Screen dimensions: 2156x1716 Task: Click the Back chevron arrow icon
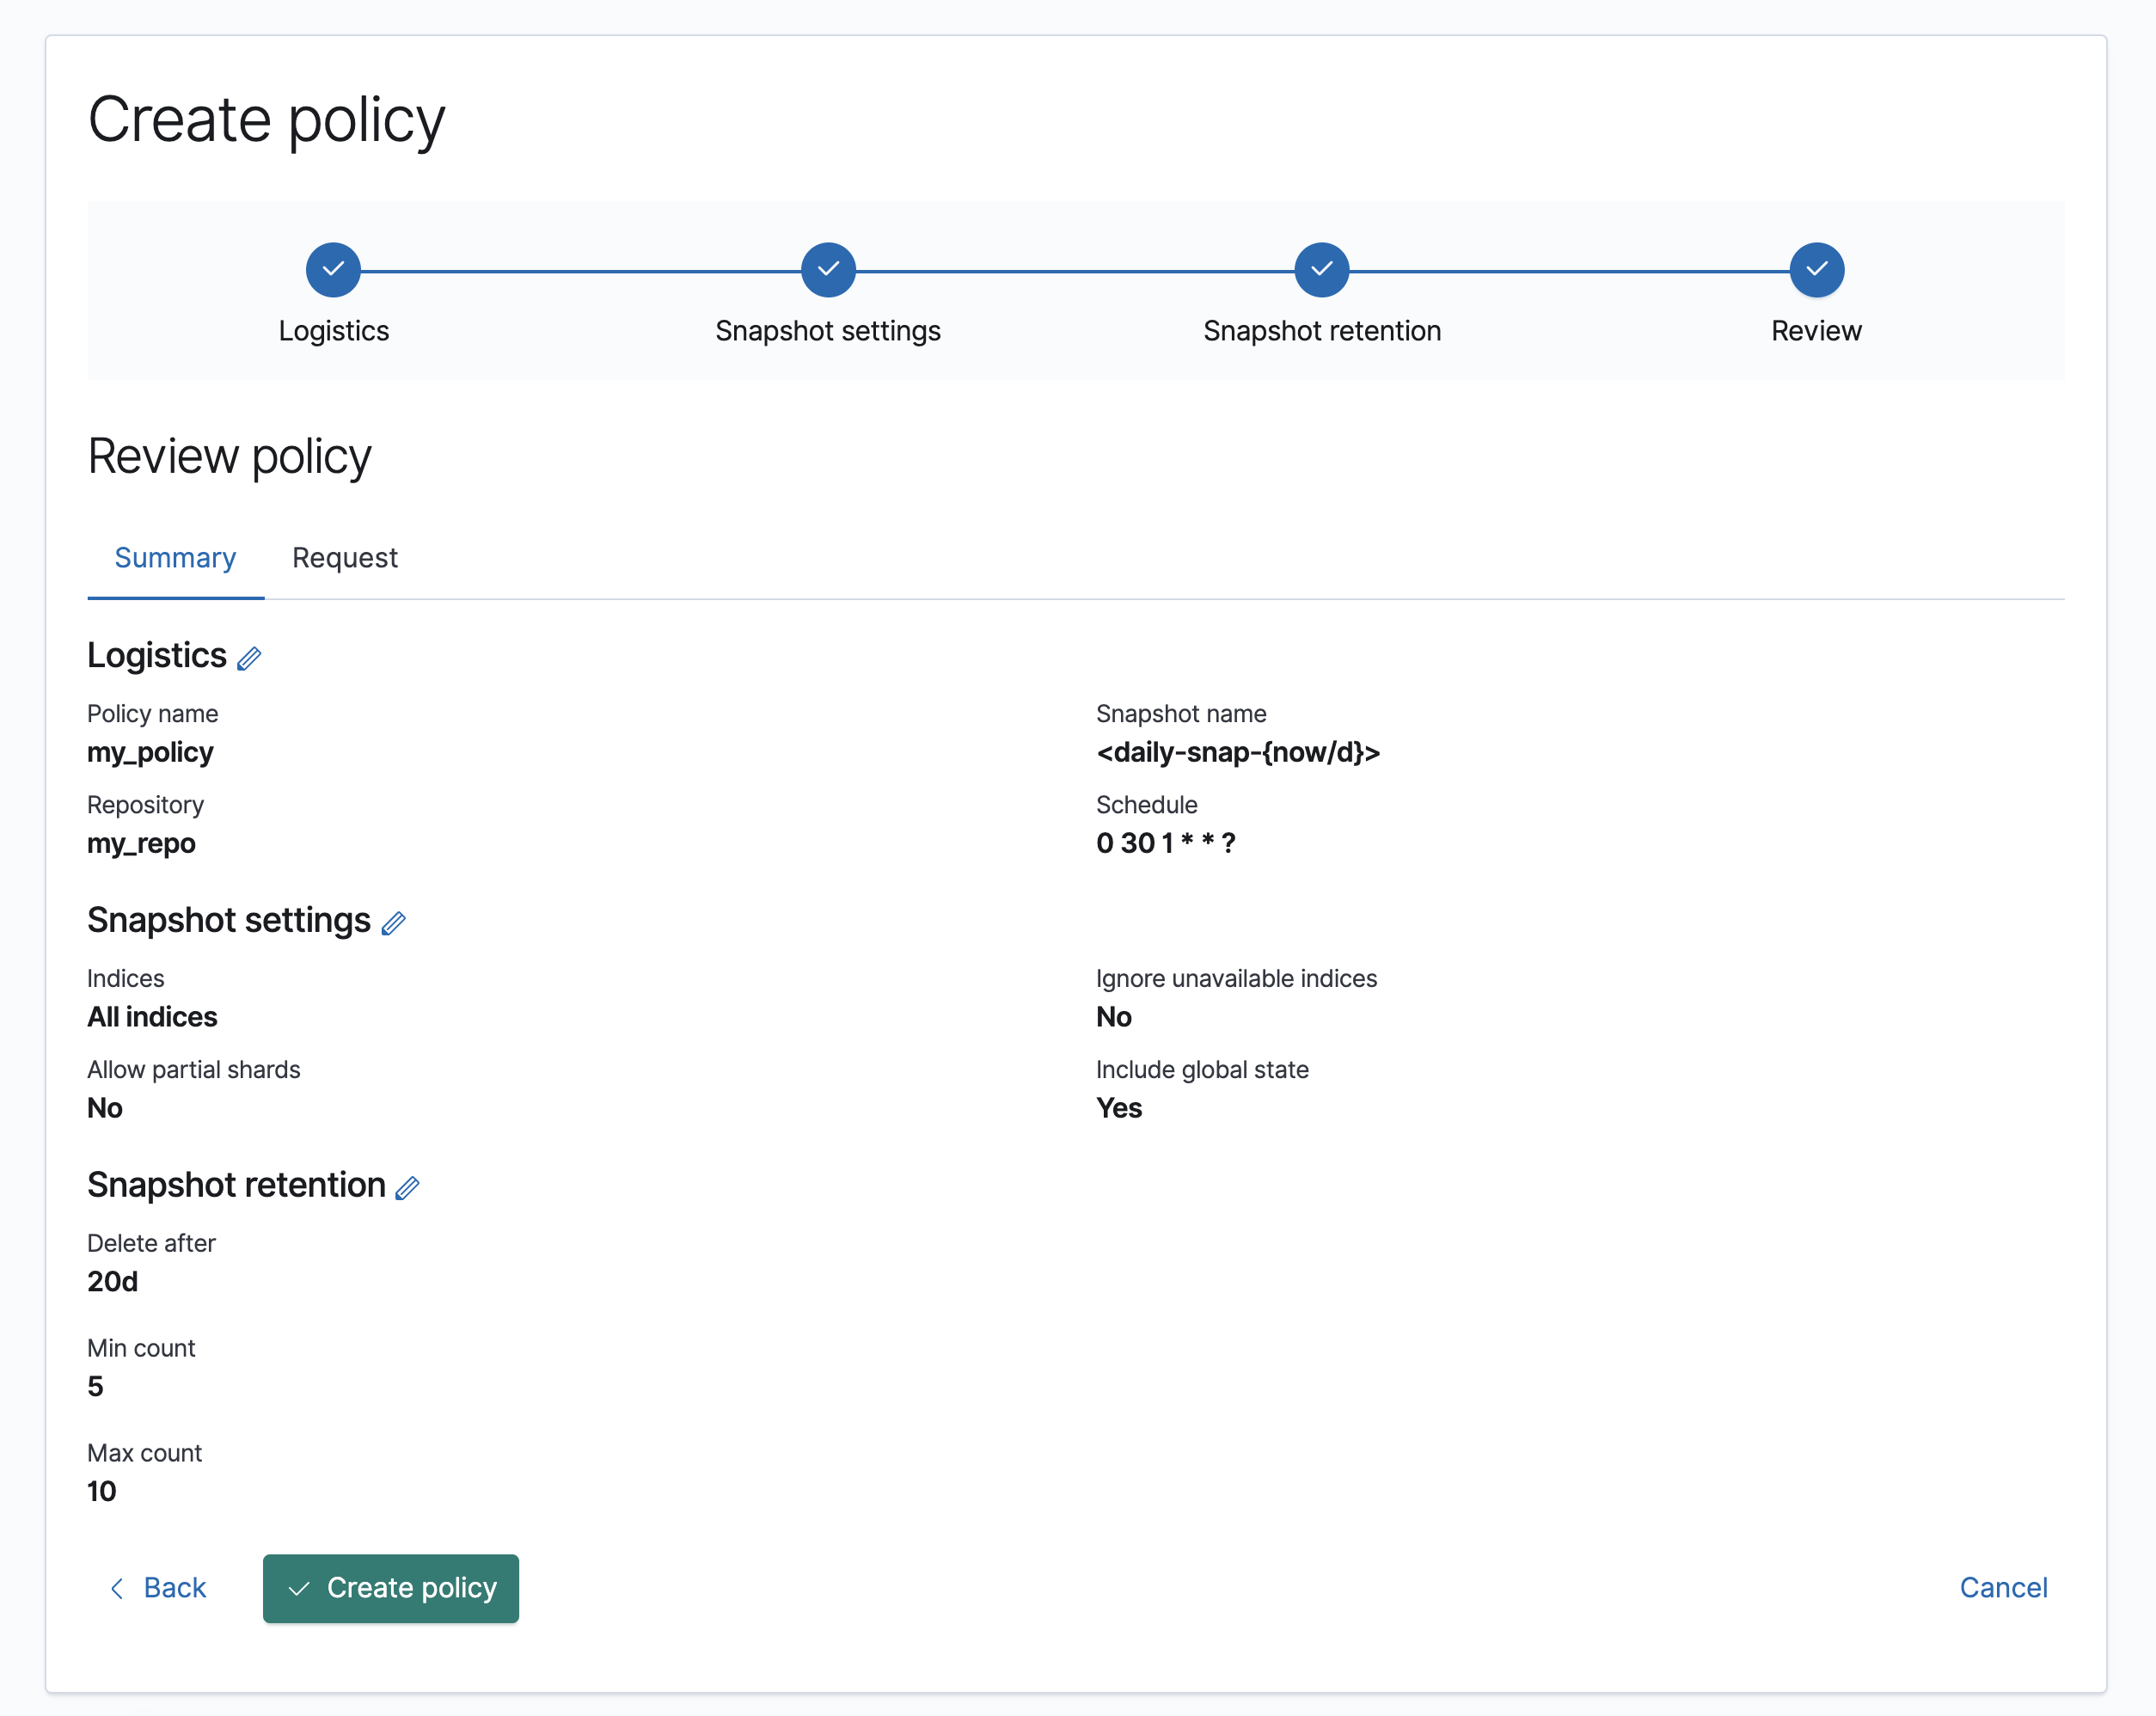tap(117, 1588)
